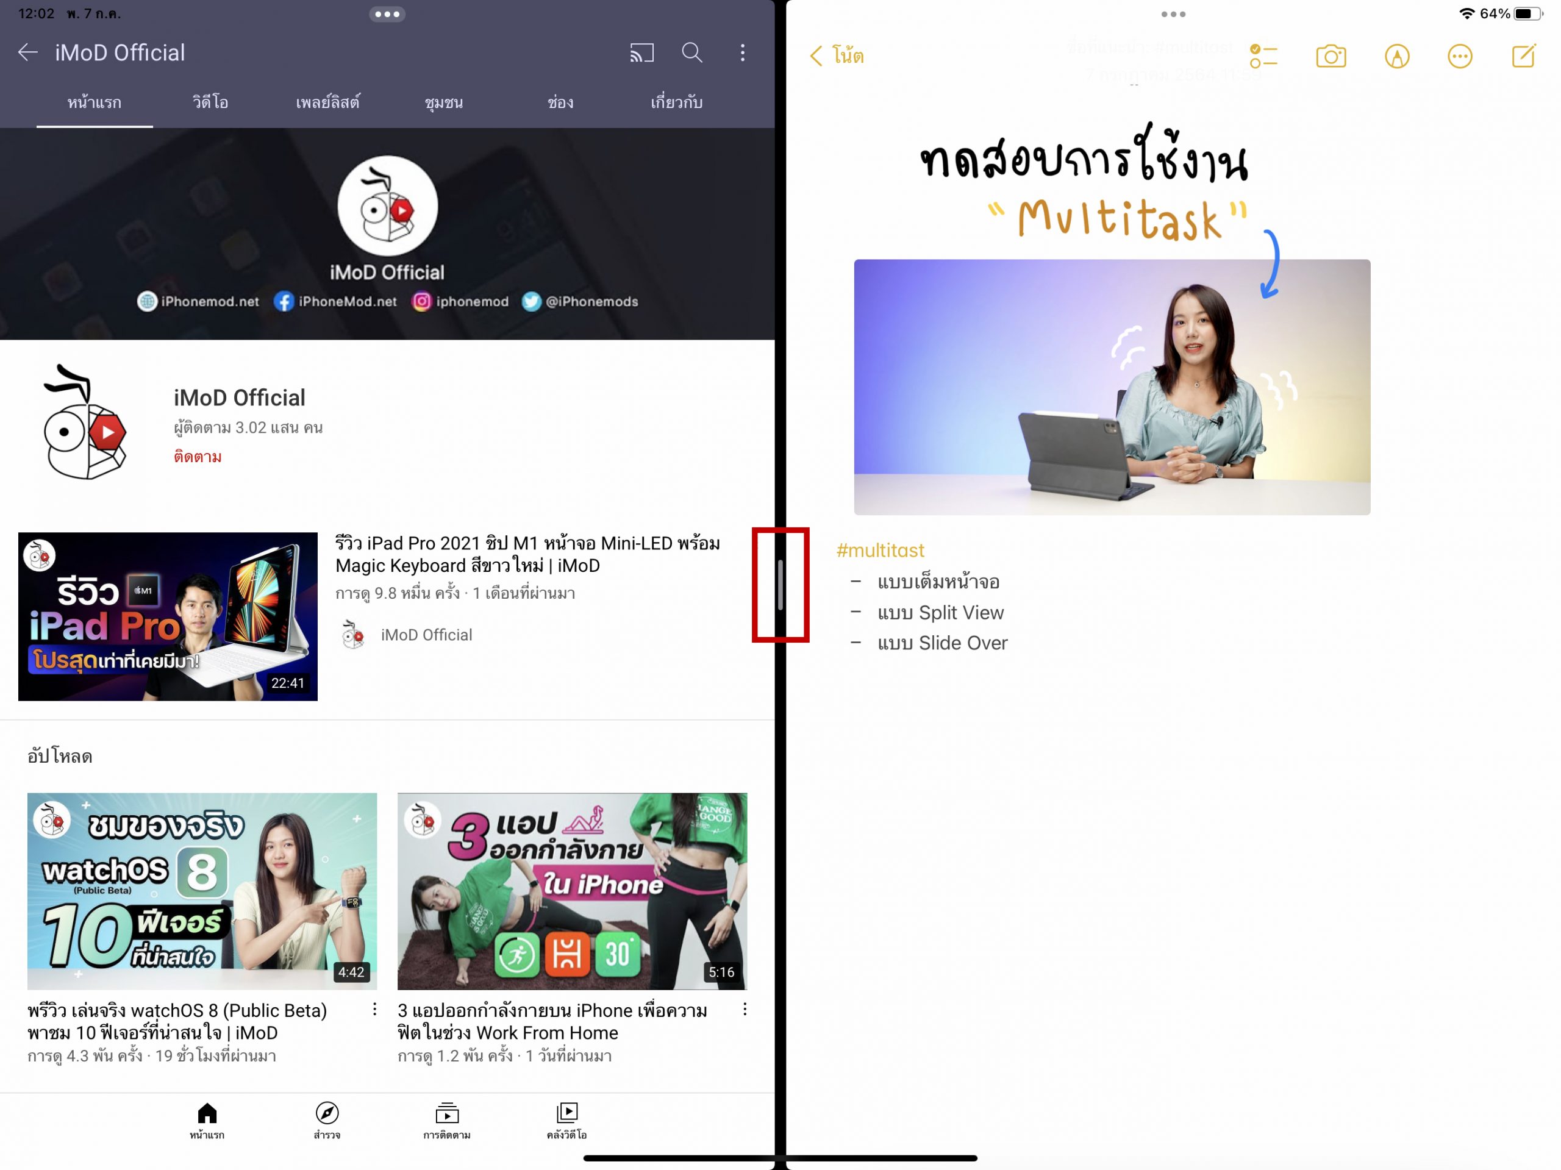Screen dimensions: 1561x1170
Task: Switch to the เพลย์ลิสต์ channel tab
Action: [x=327, y=102]
